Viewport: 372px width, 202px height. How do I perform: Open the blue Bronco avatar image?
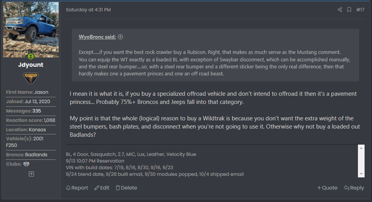(x=31, y=30)
